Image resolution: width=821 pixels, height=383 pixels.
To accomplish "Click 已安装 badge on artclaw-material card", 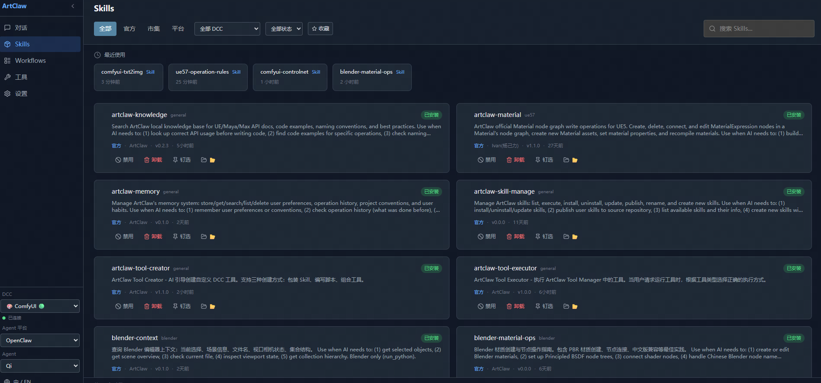I will click(x=794, y=115).
